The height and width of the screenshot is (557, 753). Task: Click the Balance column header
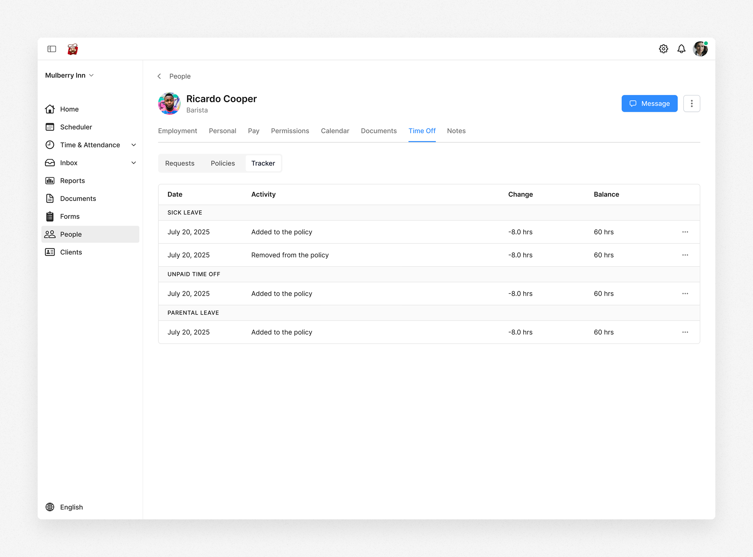pos(606,194)
